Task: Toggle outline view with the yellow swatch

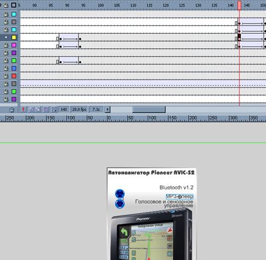Action: tap(14, 37)
